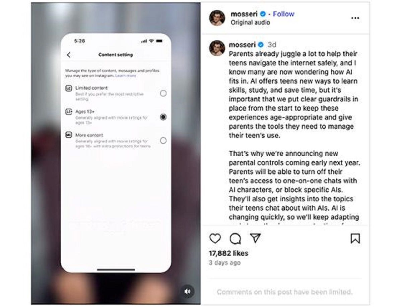Screen dimensions: 402x307
Task: Share the post via paper plane icon
Action: (255, 238)
